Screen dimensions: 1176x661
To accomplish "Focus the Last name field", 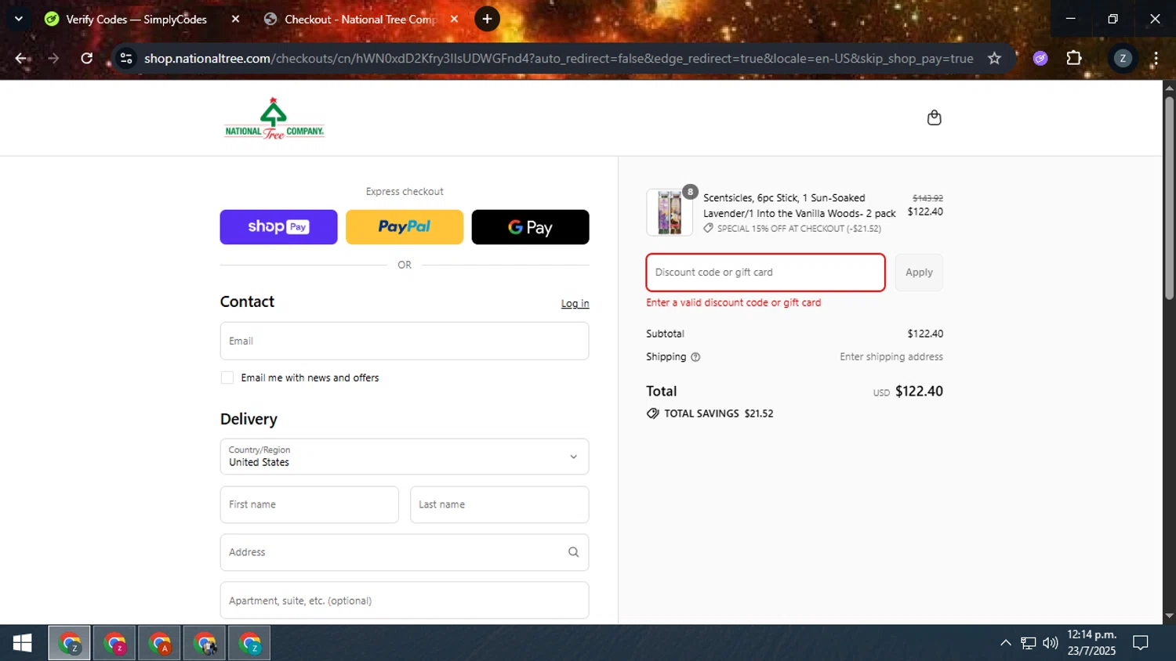I will [x=499, y=504].
